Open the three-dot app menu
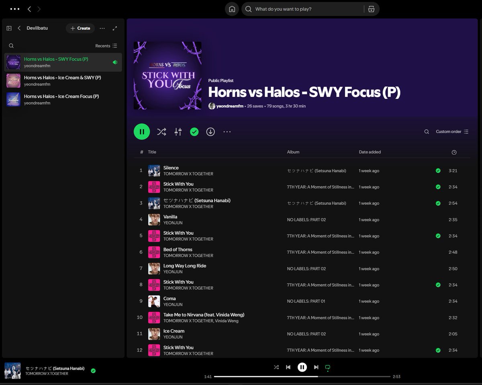 (x=14, y=9)
